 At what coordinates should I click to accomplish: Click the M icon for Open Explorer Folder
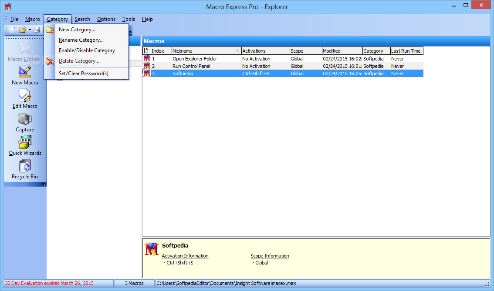(x=147, y=59)
